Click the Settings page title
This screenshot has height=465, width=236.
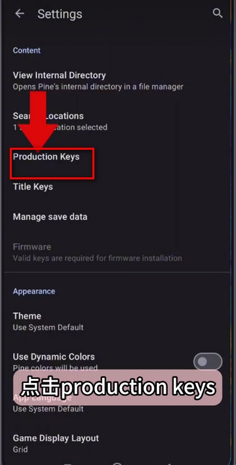coord(60,14)
